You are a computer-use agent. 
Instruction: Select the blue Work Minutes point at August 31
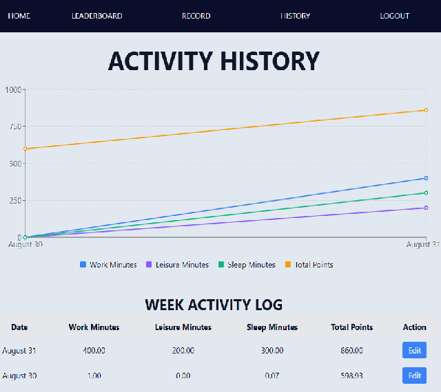[x=426, y=178]
